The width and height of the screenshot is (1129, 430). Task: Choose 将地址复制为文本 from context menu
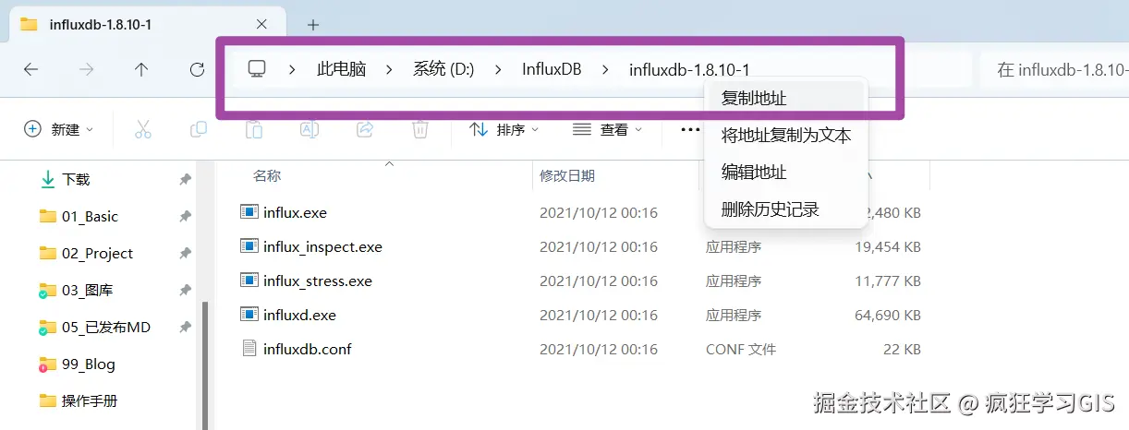click(x=786, y=136)
